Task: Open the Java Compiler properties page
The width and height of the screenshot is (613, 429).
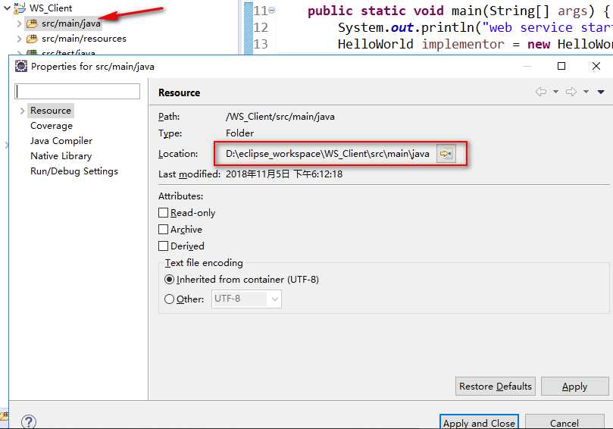Action: click(x=61, y=141)
